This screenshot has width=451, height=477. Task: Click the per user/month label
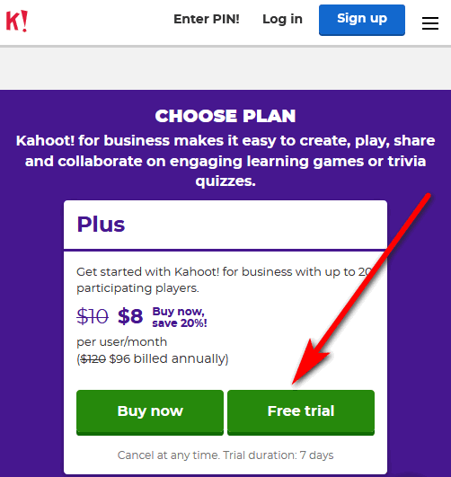(x=121, y=341)
